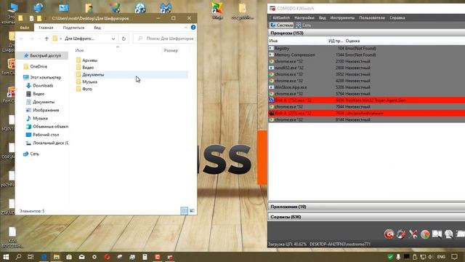The width and height of the screenshot is (465, 262).
Task: Refresh the Explorer folder view
Action: [x=124, y=39]
